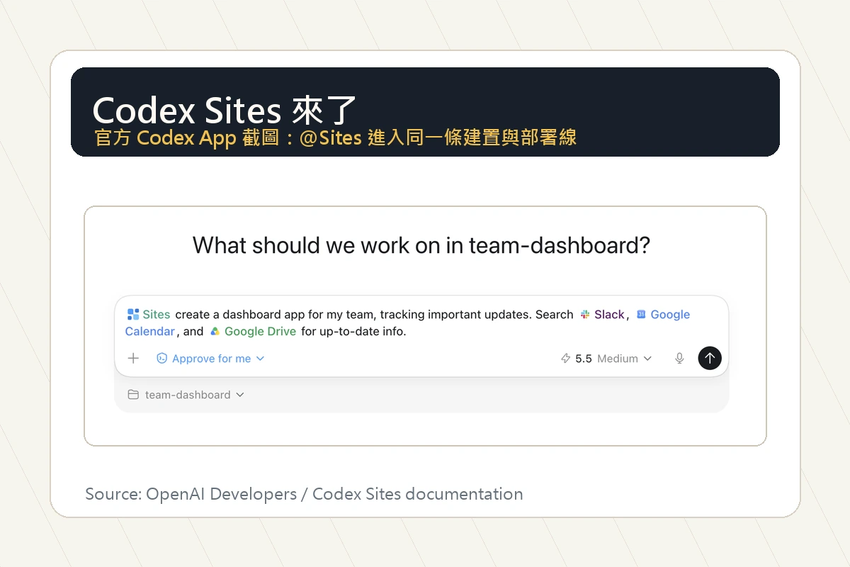850x567 pixels.
Task: Click the word Calendar in the Google Calendar mention
Action: [x=150, y=332]
